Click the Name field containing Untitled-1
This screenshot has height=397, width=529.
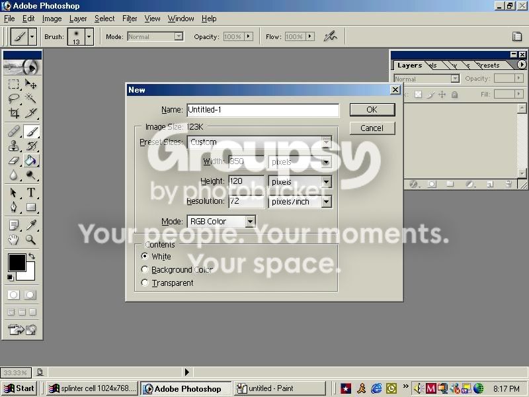coord(263,110)
